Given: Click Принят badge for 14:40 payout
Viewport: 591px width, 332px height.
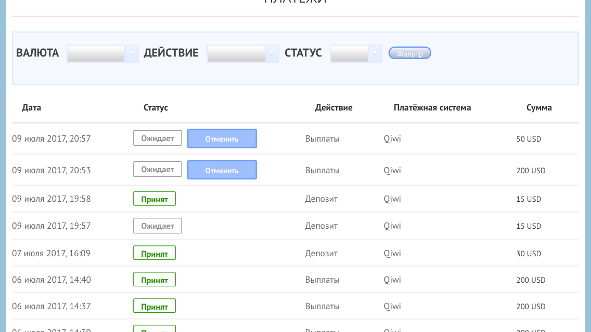Looking at the screenshot, I should [x=155, y=280].
